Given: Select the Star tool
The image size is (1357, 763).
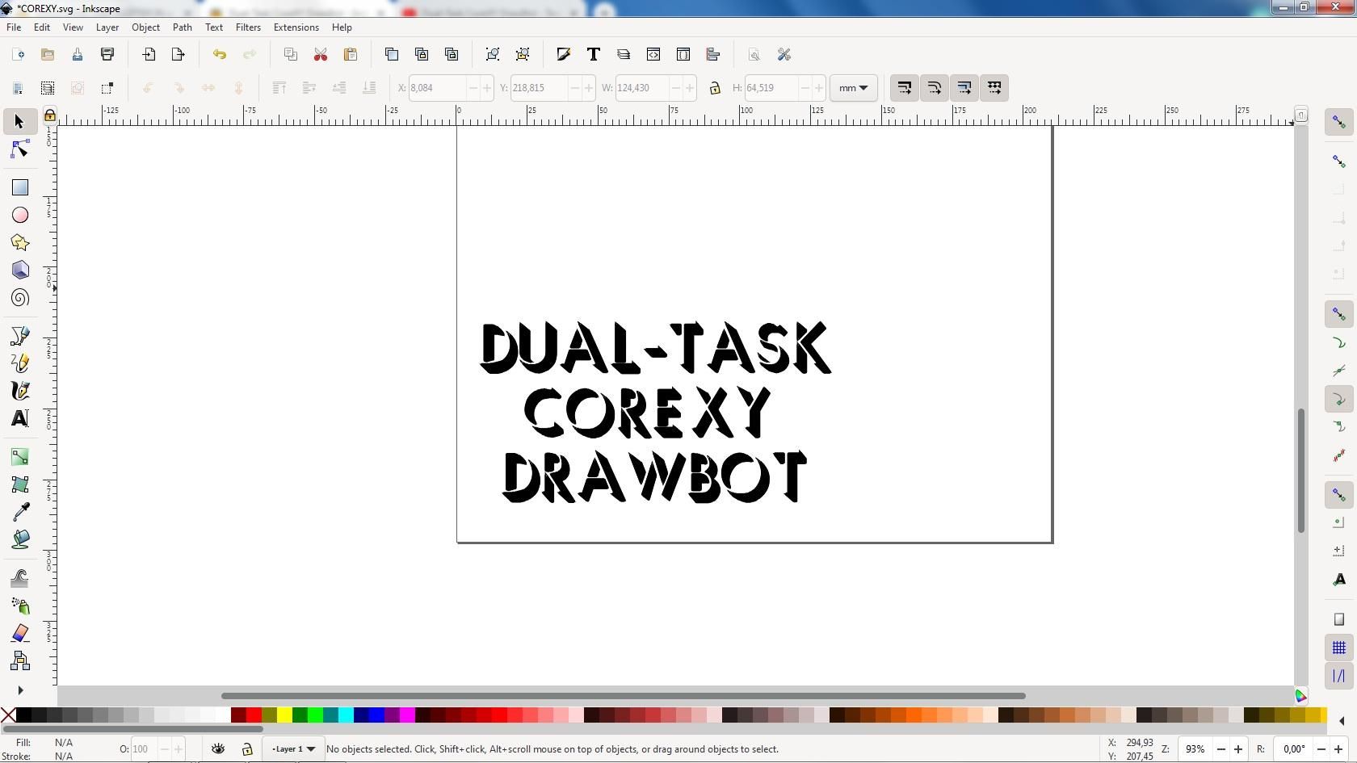Looking at the screenshot, I should 19,242.
